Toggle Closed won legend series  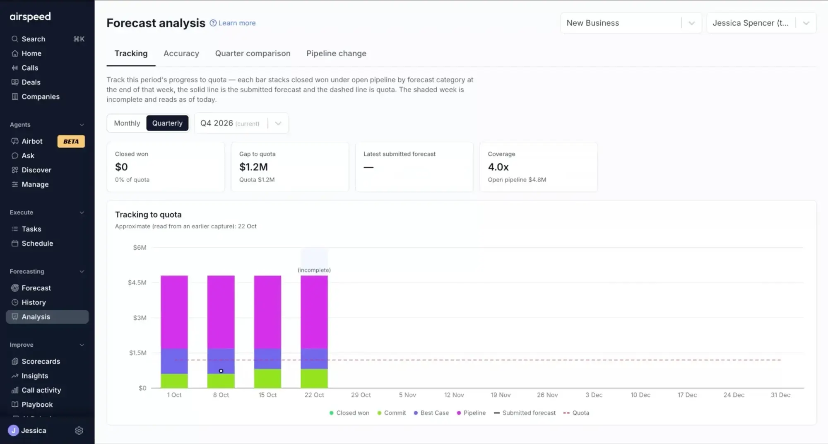coord(349,413)
